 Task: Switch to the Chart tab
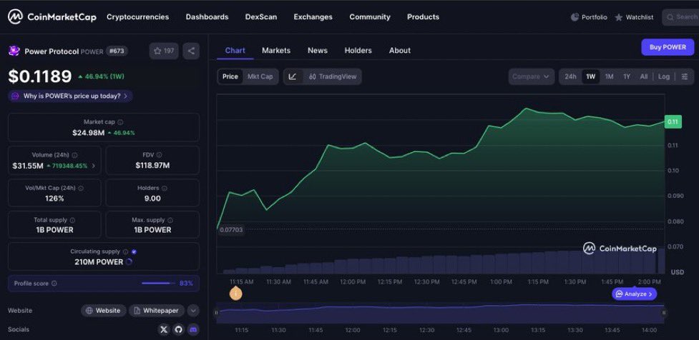(235, 51)
